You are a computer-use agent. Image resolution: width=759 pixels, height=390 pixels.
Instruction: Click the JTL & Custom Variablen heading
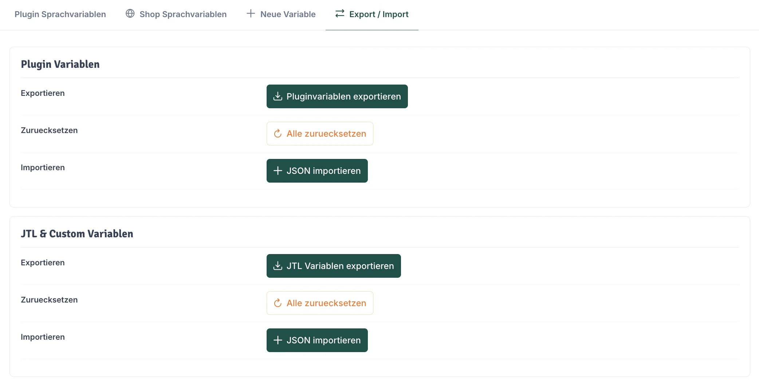pos(77,234)
